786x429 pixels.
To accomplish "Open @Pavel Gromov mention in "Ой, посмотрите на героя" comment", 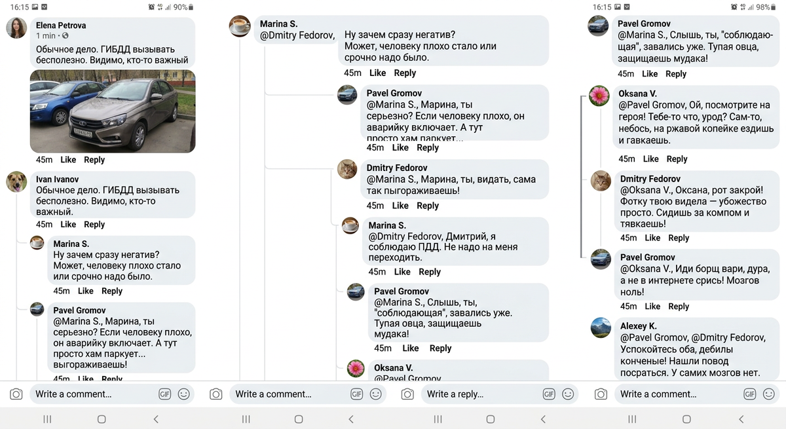I will [652, 105].
